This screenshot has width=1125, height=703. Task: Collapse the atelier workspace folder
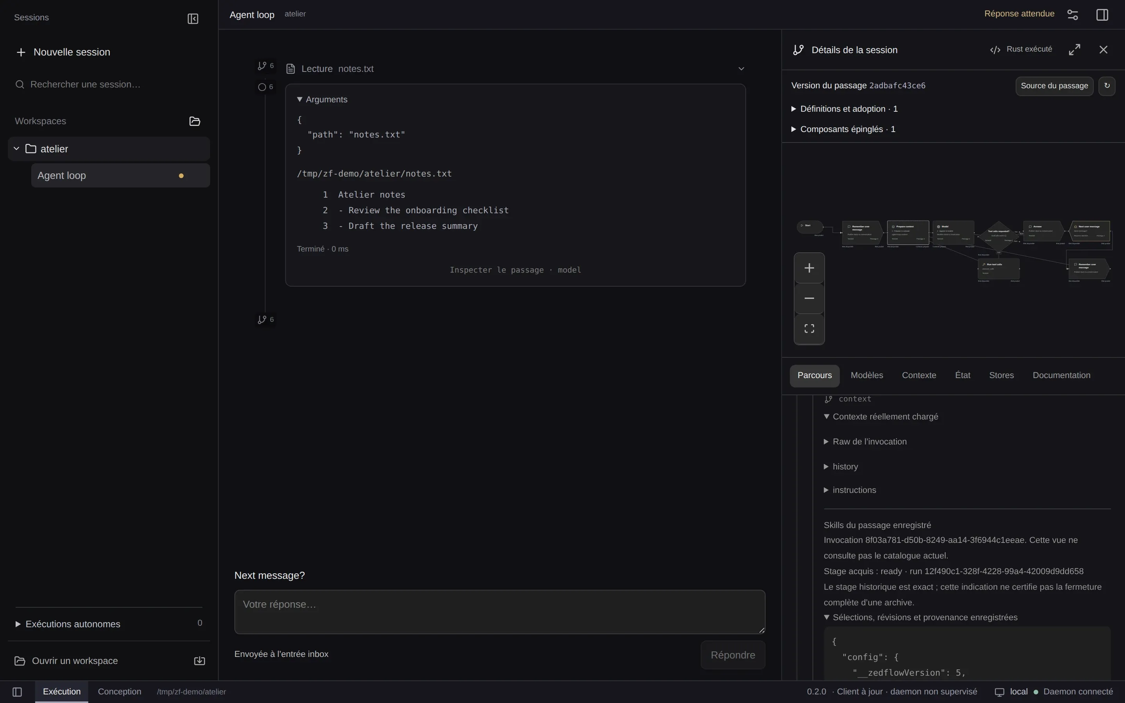[x=16, y=149]
